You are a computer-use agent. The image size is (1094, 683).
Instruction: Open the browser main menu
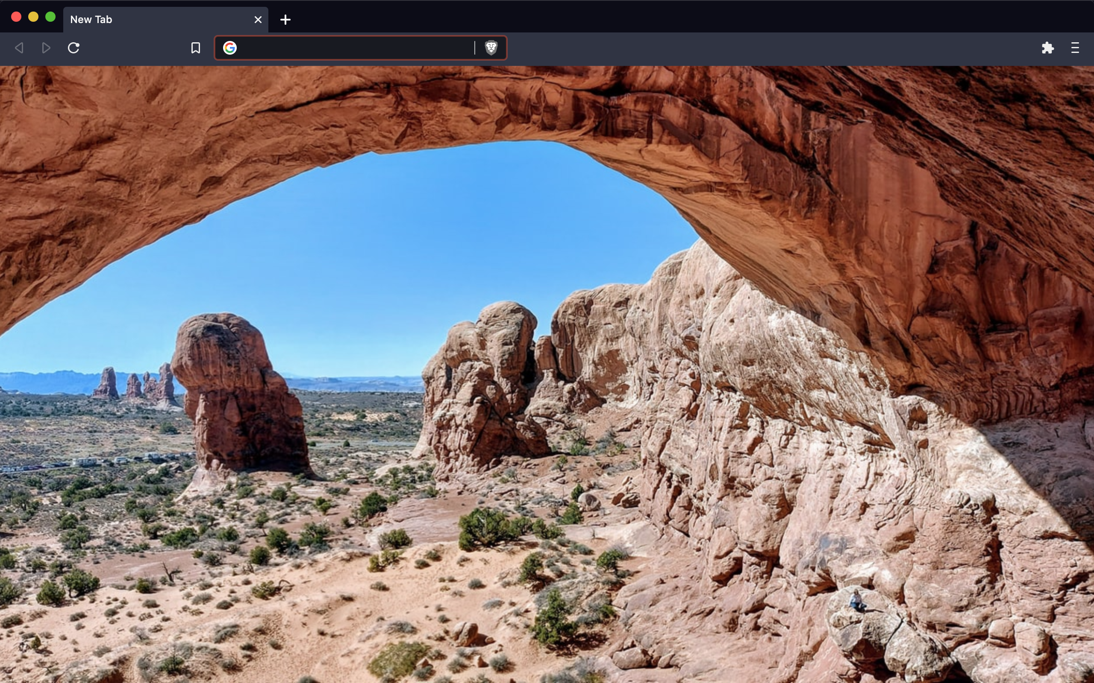(1075, 48)
